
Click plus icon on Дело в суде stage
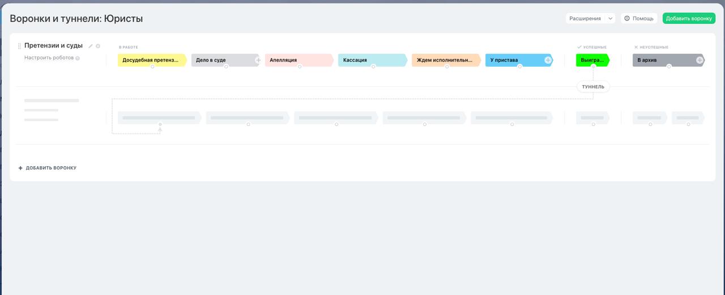(258, 60)
